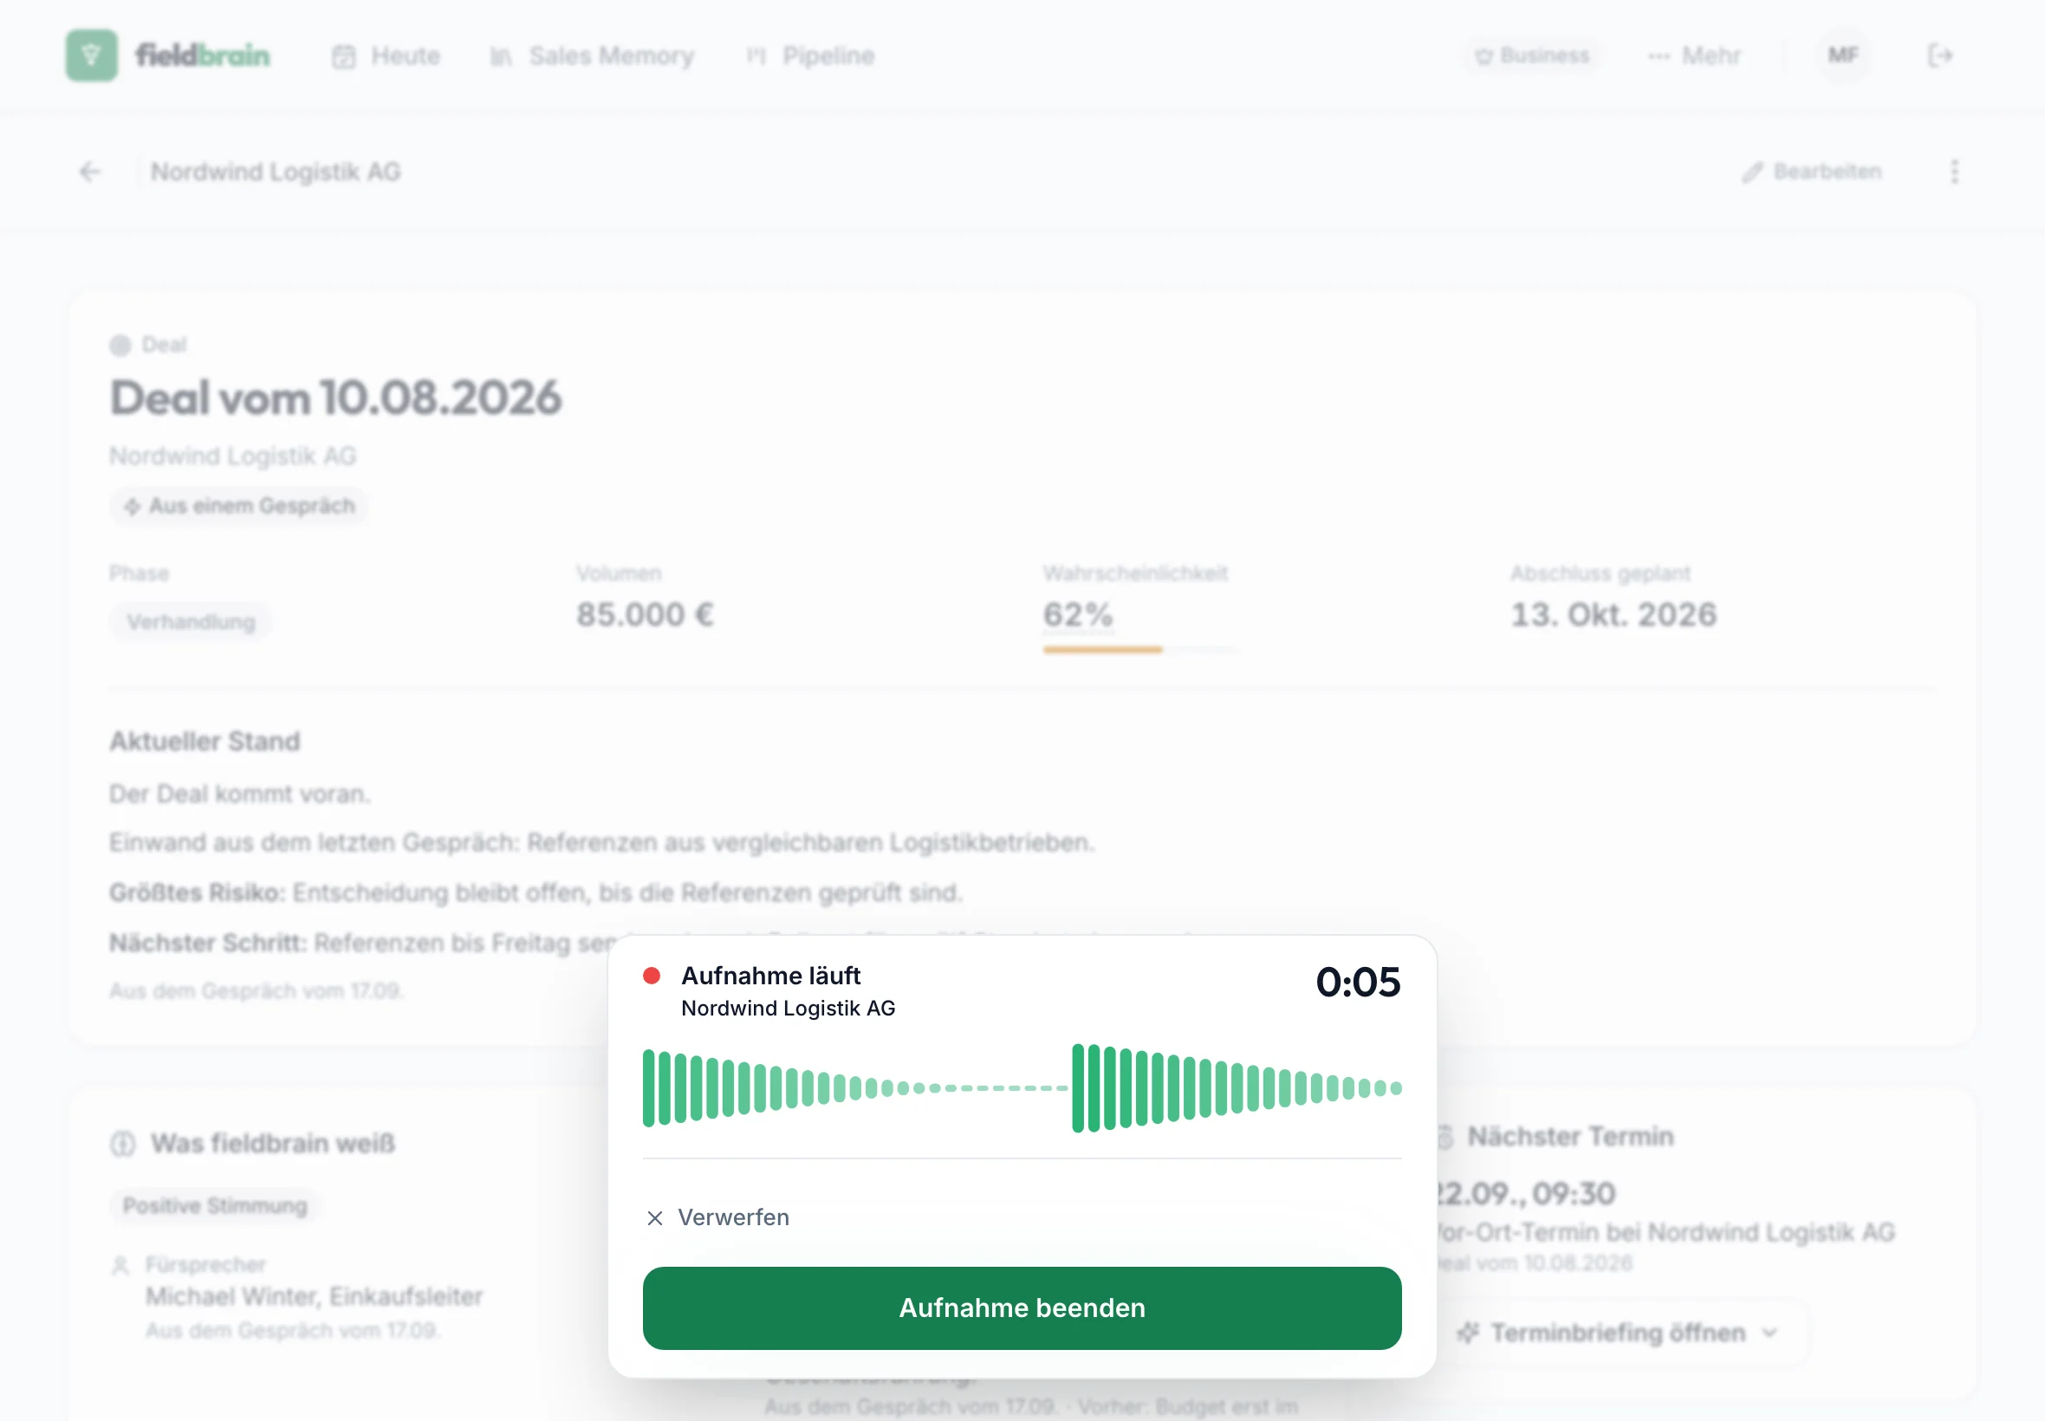Viewport: 2045px width, 1421px height.
Task: Click Michael Winter, Einkaufsleiter text
Action: 315,1296
